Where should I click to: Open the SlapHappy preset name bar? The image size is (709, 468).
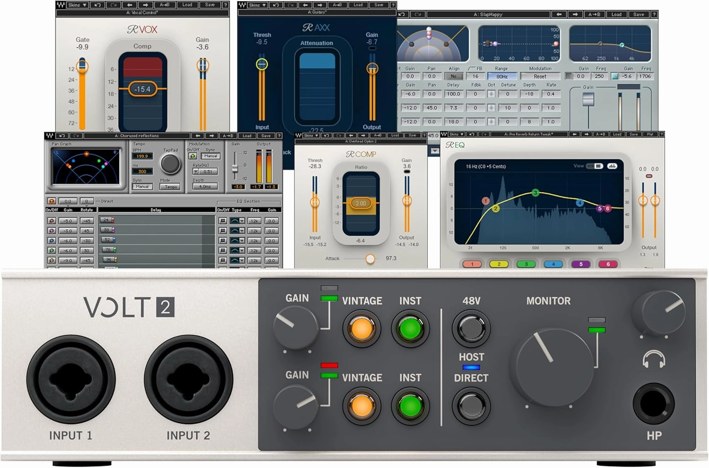(488, 14)
